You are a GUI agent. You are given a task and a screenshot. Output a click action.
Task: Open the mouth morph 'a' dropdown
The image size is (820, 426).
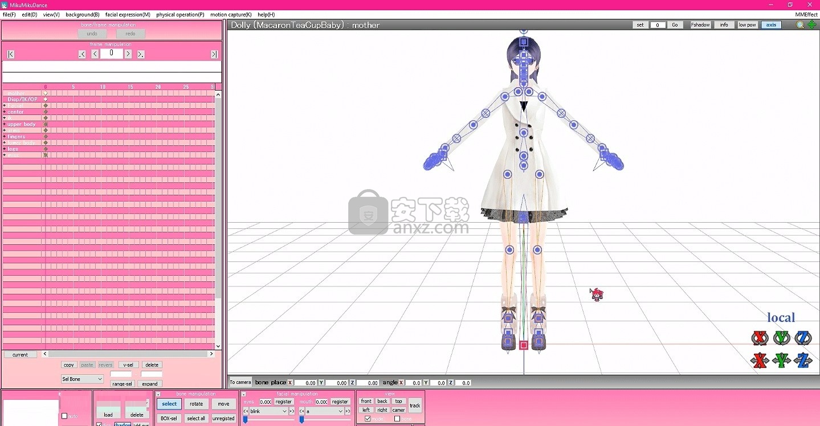pyautogui.click(x=325, y=411)
